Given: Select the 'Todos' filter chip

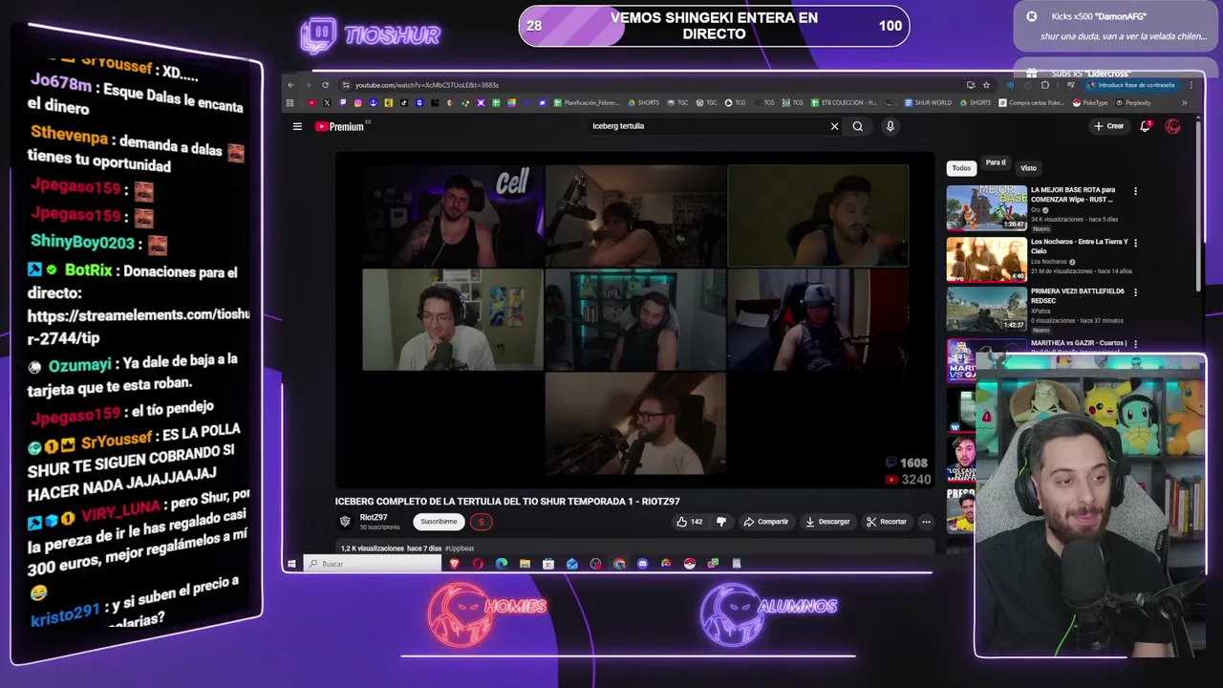Looking at the screenshot, I should tap(961, 168).
